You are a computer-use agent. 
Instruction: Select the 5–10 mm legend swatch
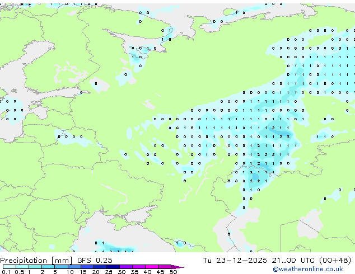(61, 267)
